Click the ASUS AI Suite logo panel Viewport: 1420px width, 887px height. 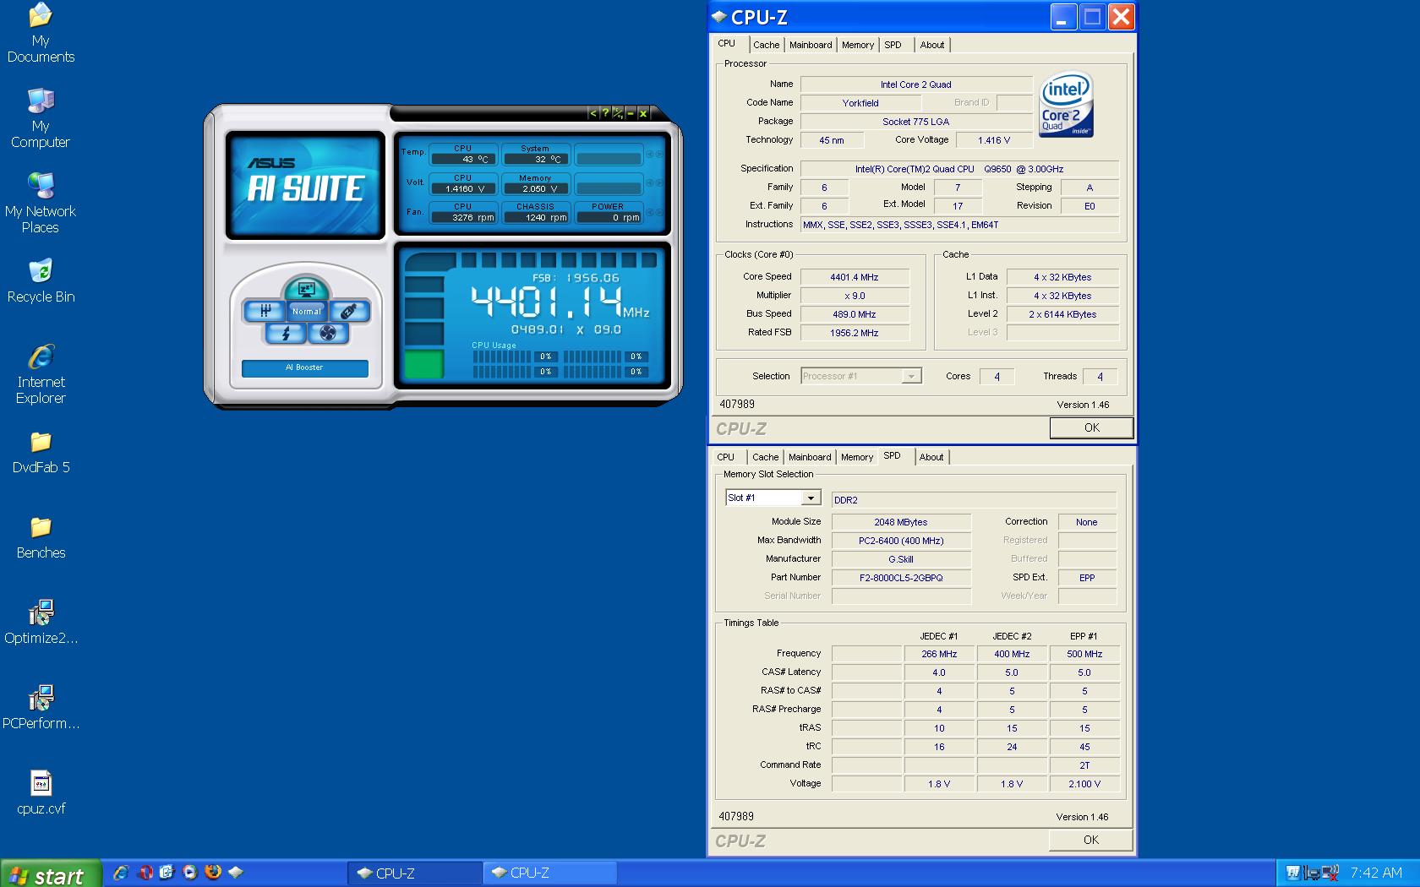click(305, 185)
